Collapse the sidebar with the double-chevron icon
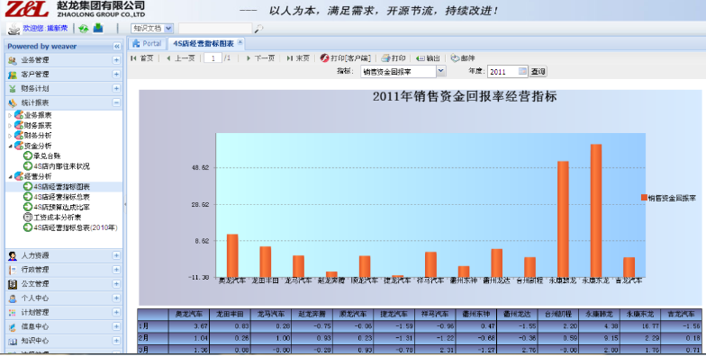The height and width of the screenshot is (356, 706). point(117,47)
